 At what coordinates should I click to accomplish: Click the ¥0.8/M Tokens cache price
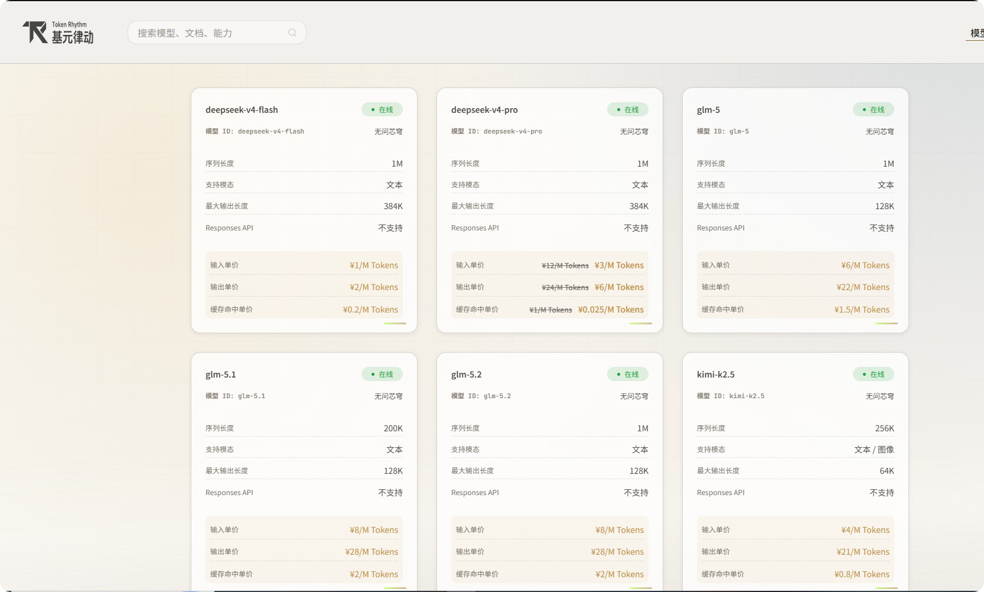tap(862, 574)
